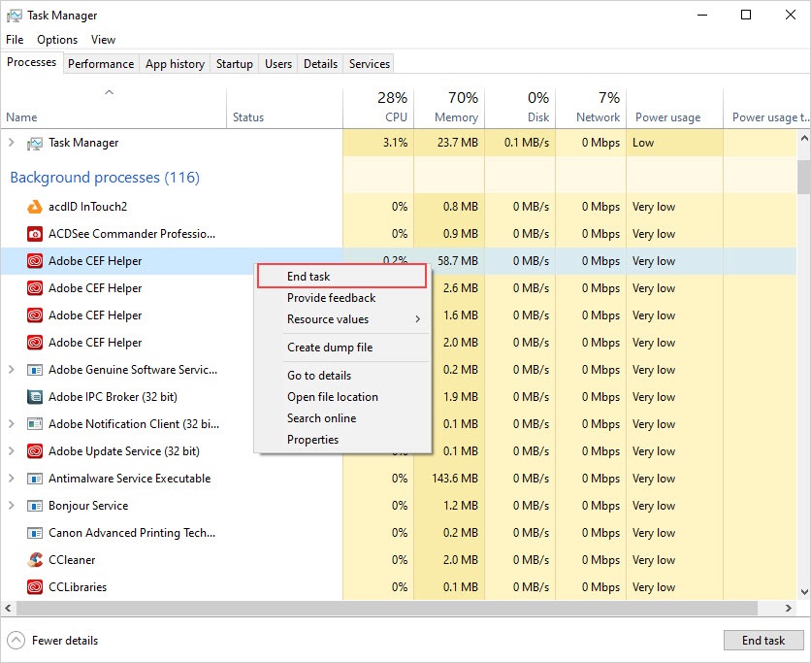The height and width of the screenshot is (663, 811).
Task: Click the Task Manager process icon
Action: click(35, 143)
